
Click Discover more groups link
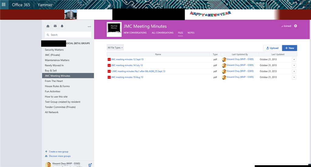tap(60, 156)
